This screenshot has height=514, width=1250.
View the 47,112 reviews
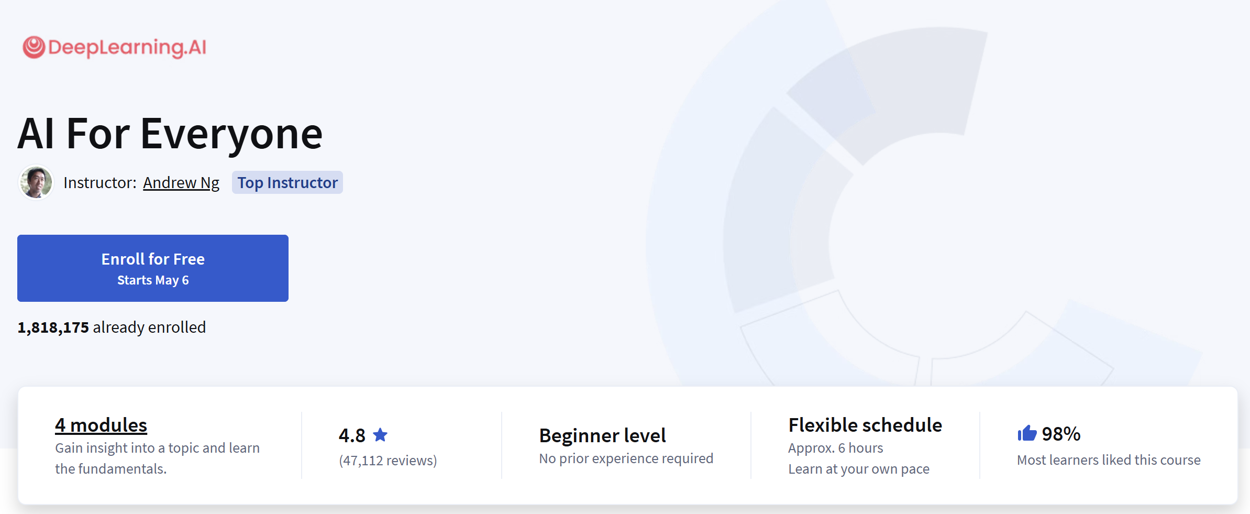tap(388, 460)
